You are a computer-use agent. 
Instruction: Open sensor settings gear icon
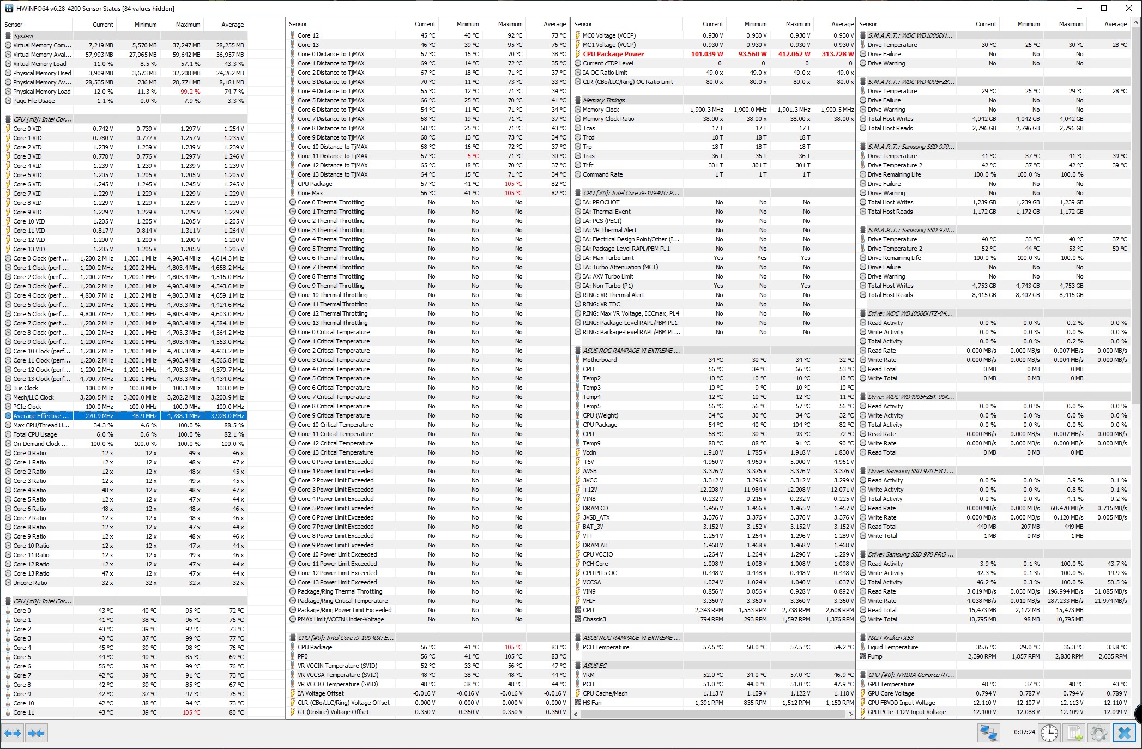1098,733
